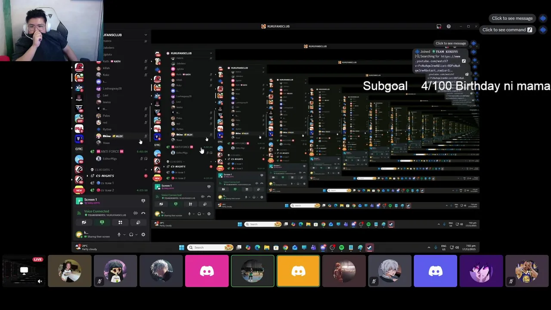551x310 pixels.
Task: Open the server with the 92 badge
Action: (79, 180)
